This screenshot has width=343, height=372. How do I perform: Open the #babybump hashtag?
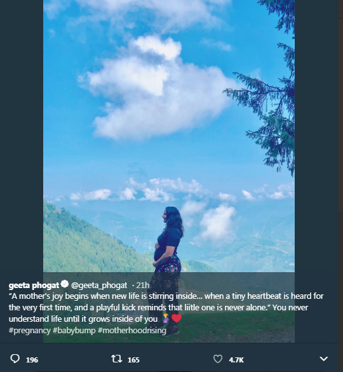pos(74,331)
